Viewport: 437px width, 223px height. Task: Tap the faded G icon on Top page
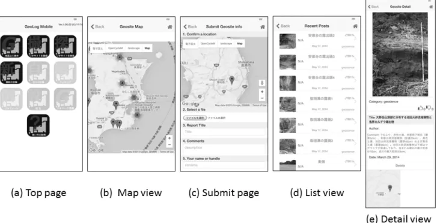(x=65, y=99)
